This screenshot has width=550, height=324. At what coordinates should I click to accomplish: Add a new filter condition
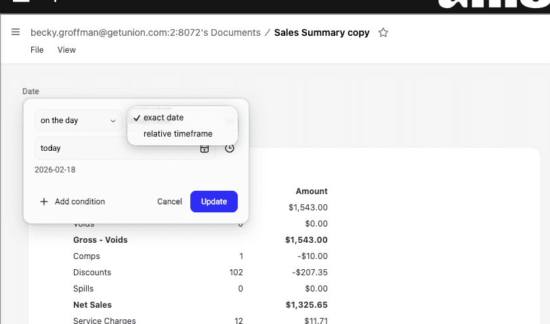pos(72,202)
